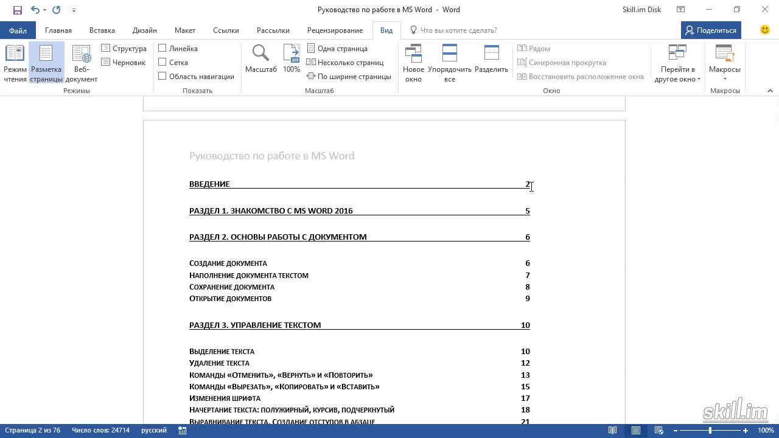
Task: Click the smiley feedback icon
Action: tap(765, 30)
